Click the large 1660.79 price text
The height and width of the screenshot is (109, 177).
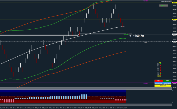[x=138, y=36]
